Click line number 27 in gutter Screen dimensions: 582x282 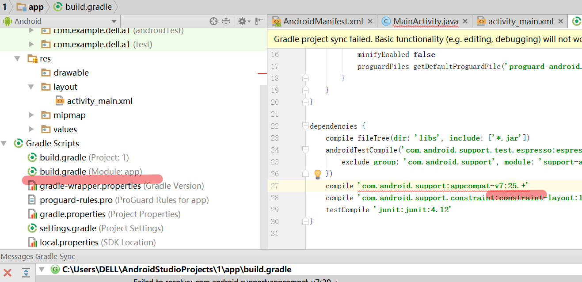pos(274,186)
